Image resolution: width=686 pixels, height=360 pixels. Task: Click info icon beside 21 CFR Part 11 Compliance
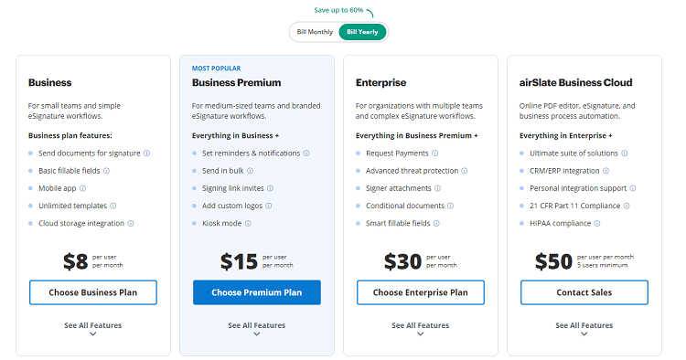tap(627, 206)
